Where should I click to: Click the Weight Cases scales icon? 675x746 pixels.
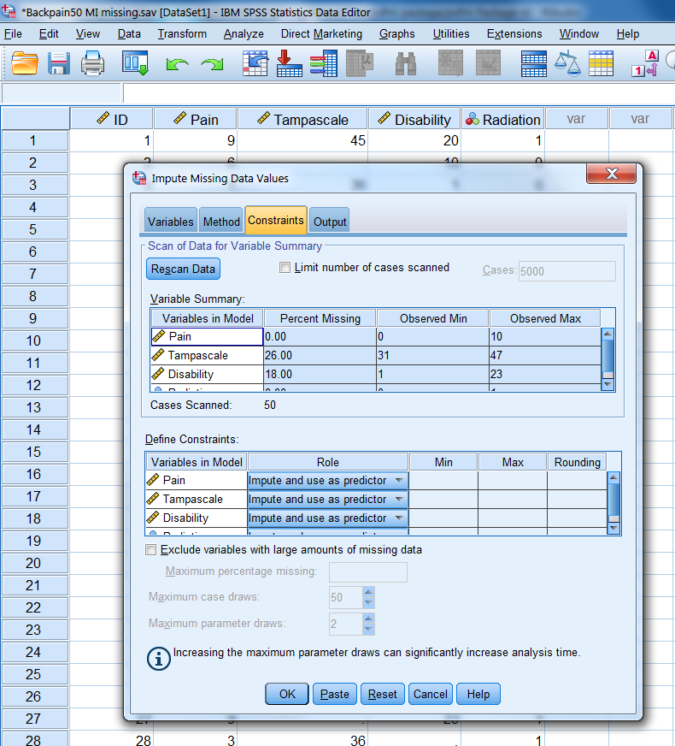[x=566, y=63]
